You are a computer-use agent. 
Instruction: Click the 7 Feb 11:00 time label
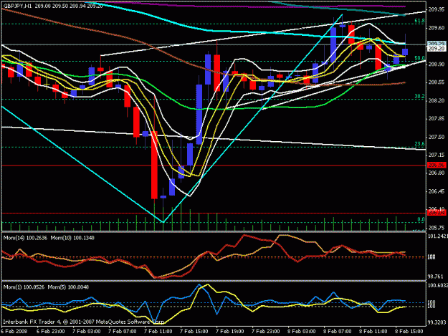[x=158, y=332]
